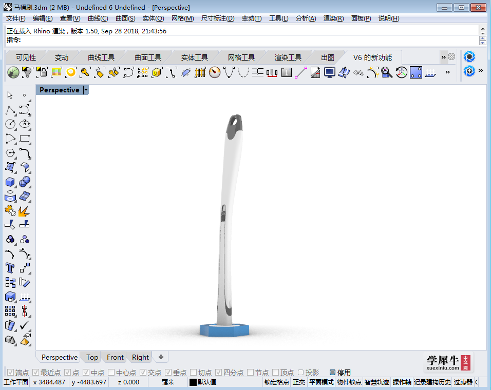Viewport: 491px width, 390px height.
Task: Toggle 正交 ortho mode button
Action: click(x=299, y=382)
